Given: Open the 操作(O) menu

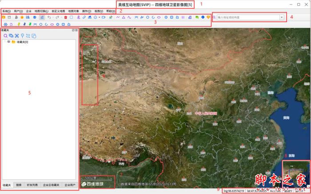Looking at the screenshot, I should tap(87, 11).
